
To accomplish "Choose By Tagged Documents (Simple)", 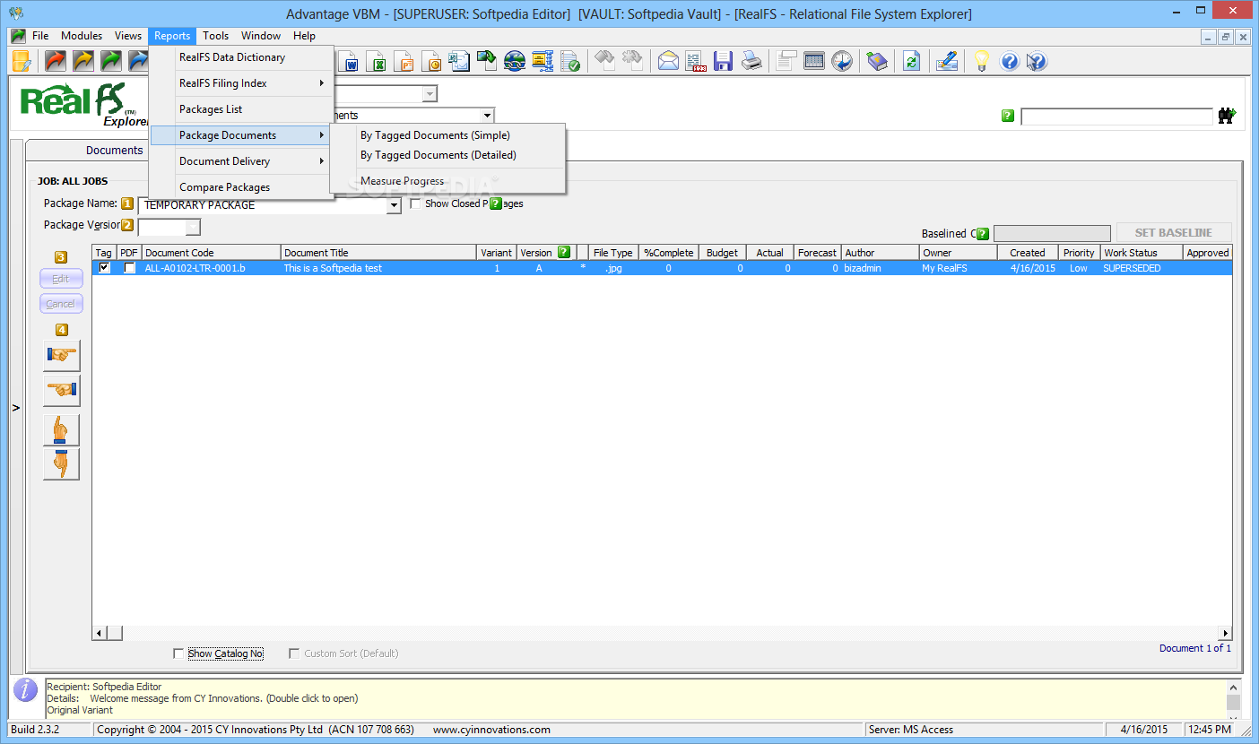I will 435,135.
